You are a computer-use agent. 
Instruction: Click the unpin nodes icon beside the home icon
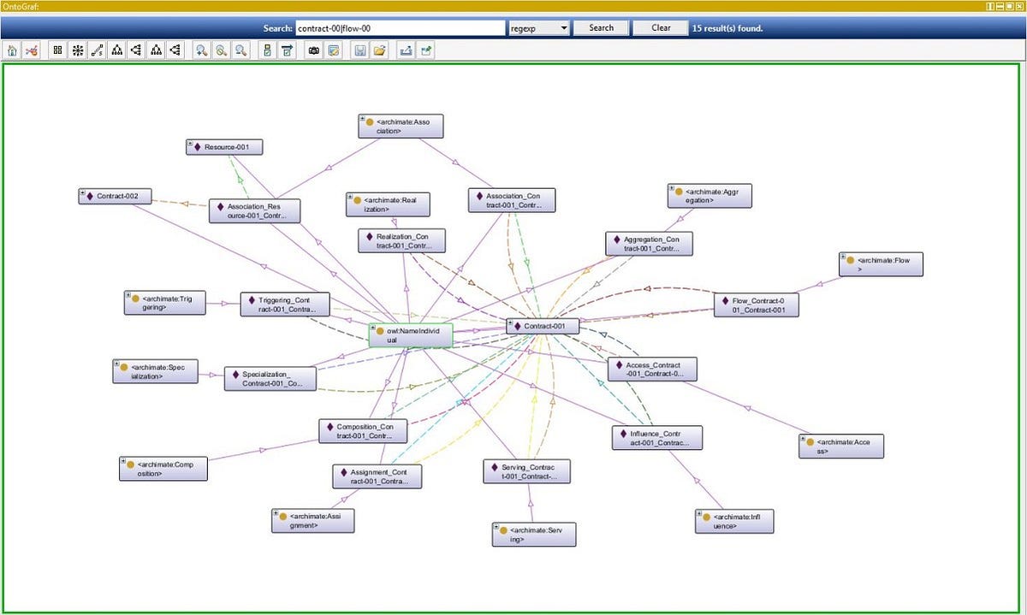32,50
